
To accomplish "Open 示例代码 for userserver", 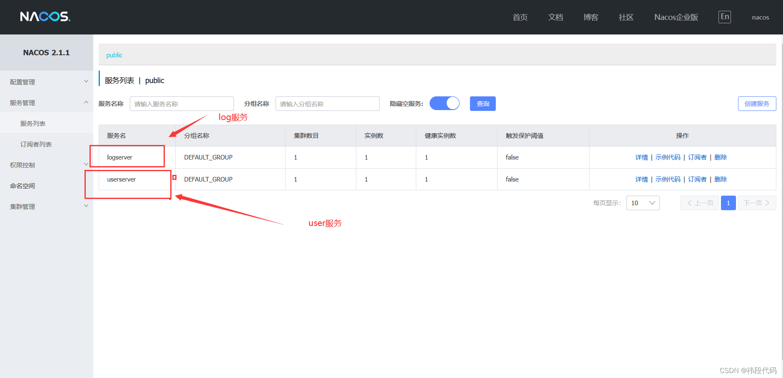I will click(668, 179).
